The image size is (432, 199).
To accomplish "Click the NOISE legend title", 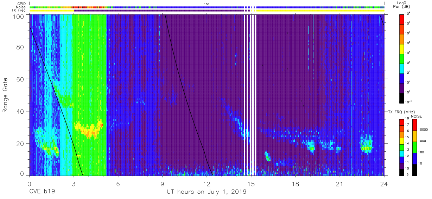I will click(416, 116).
